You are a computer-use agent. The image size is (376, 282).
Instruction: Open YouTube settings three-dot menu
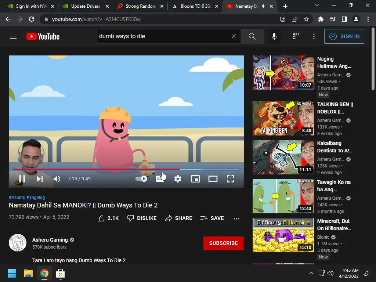(314, 36)
